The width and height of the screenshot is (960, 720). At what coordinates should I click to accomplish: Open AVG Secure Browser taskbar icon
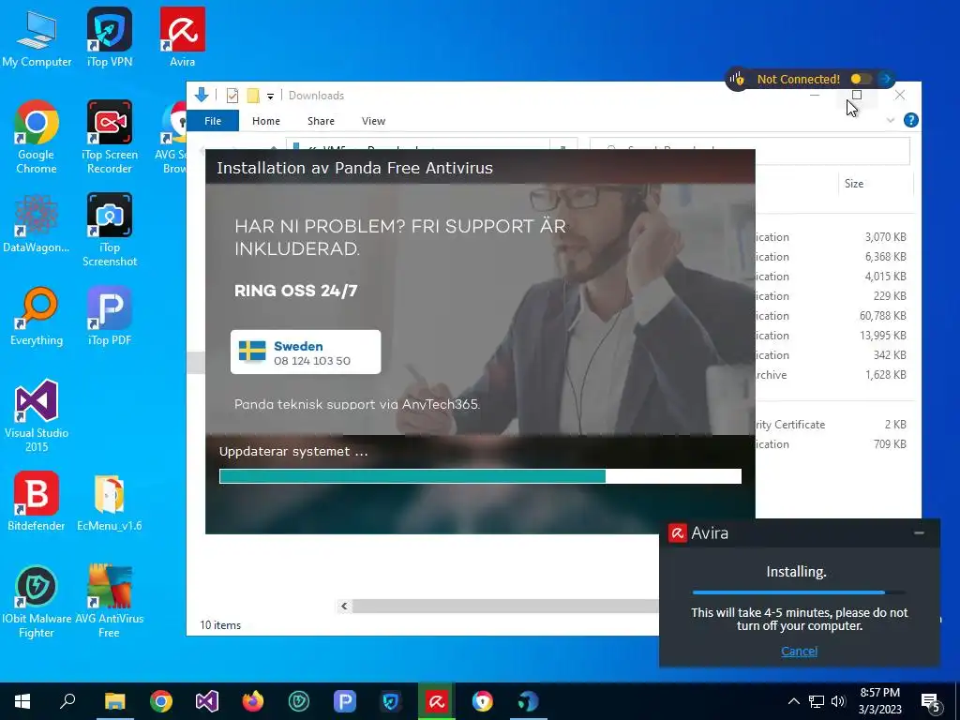pyautogui.click(x=483, y=701)
